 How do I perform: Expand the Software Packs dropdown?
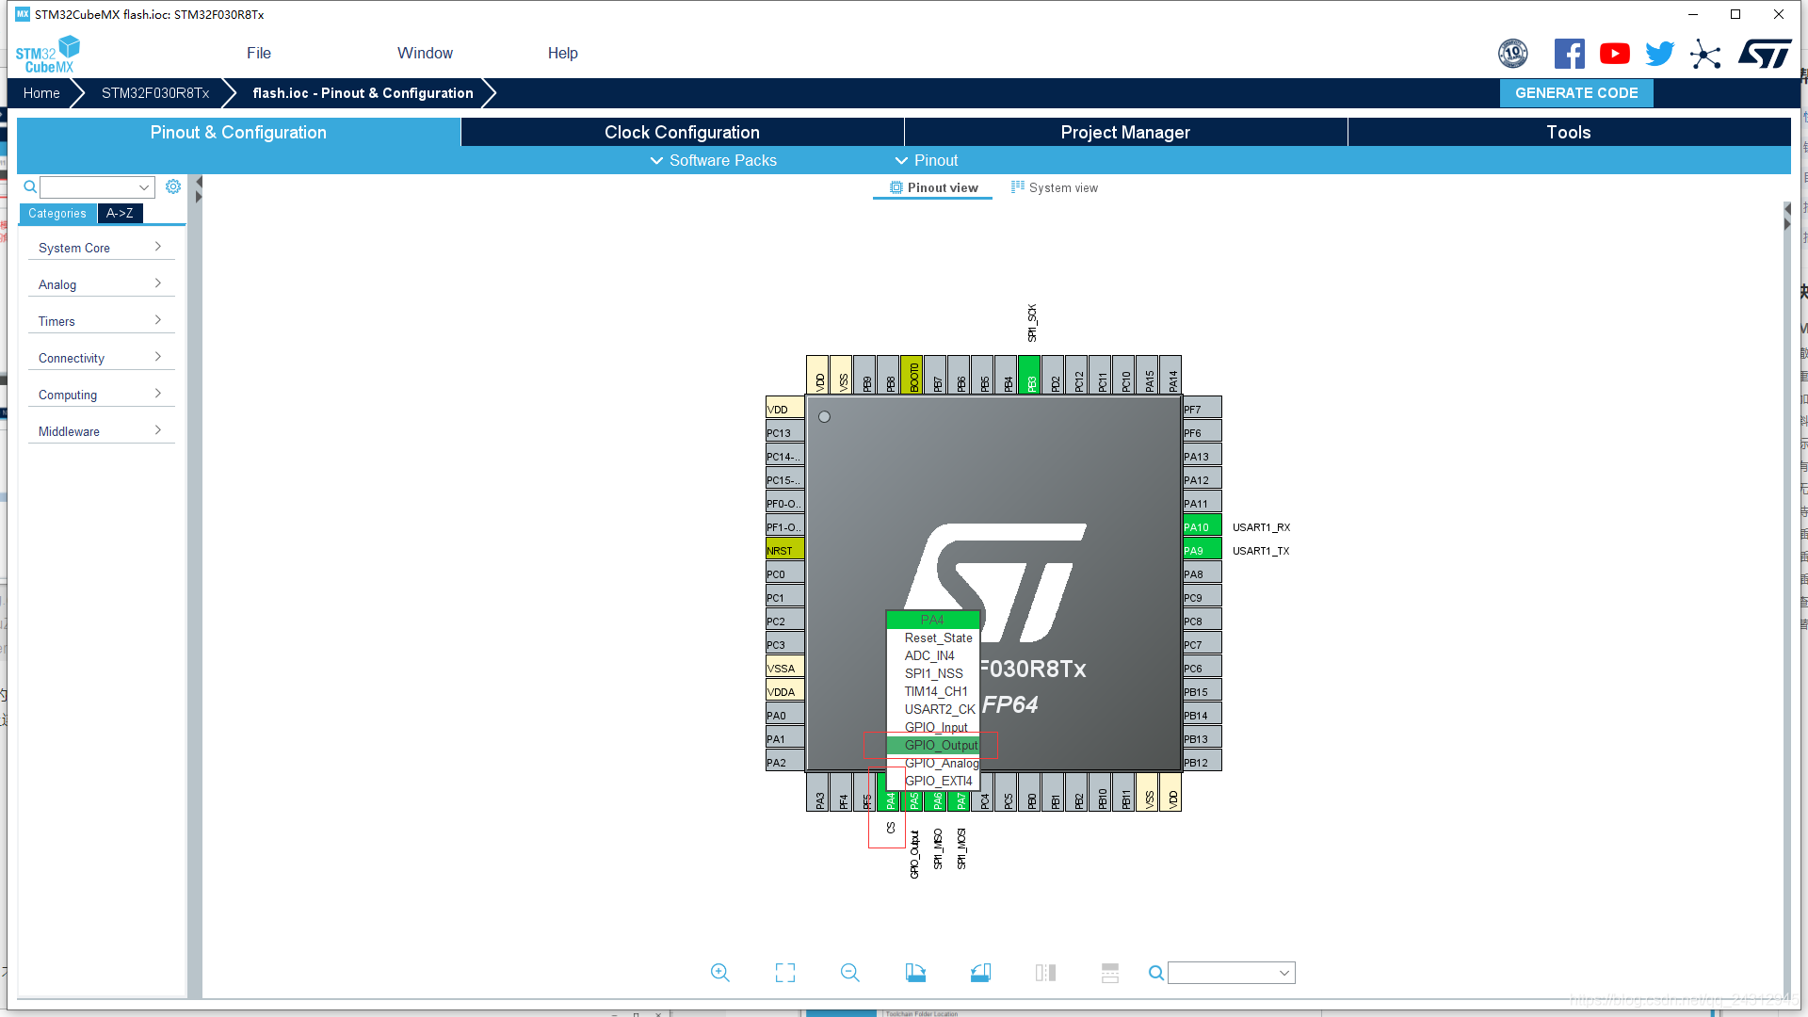[x=713, y=161]
